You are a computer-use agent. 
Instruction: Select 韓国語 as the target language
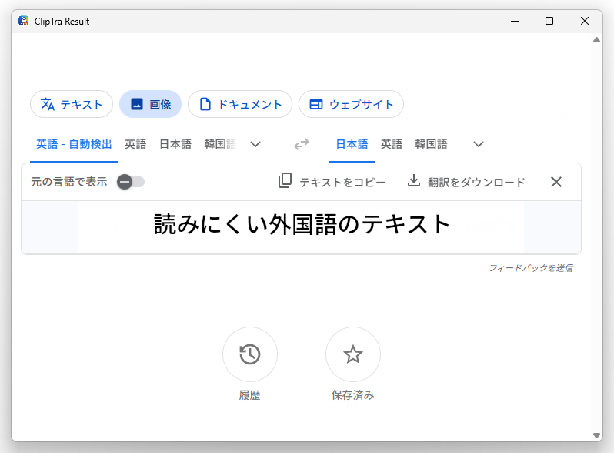(431, 144)
